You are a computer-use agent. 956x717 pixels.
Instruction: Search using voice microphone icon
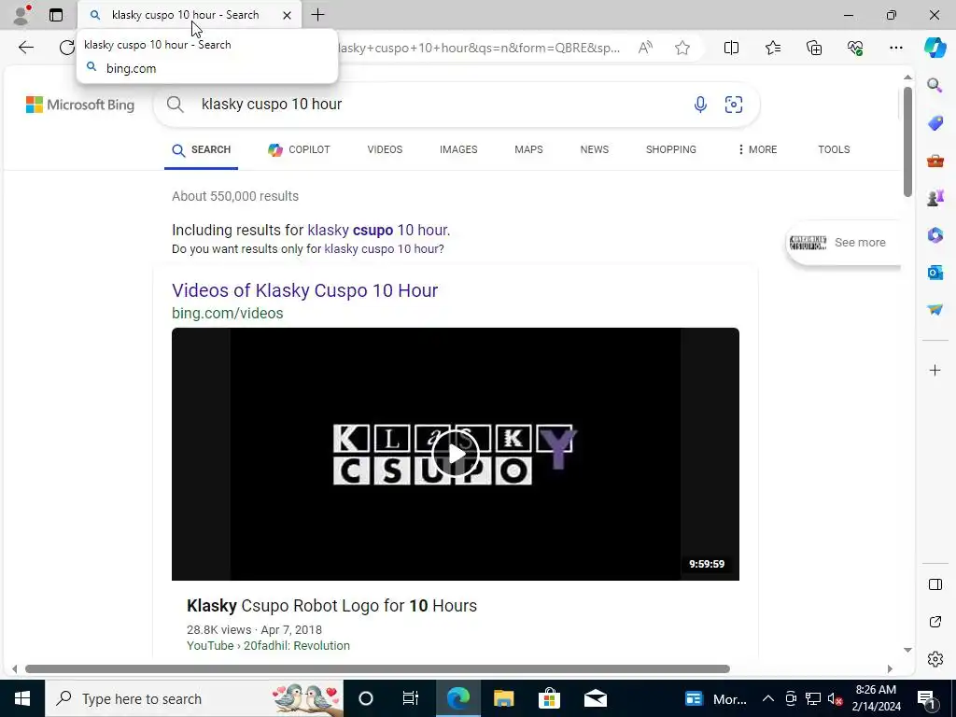coord(700,105)
